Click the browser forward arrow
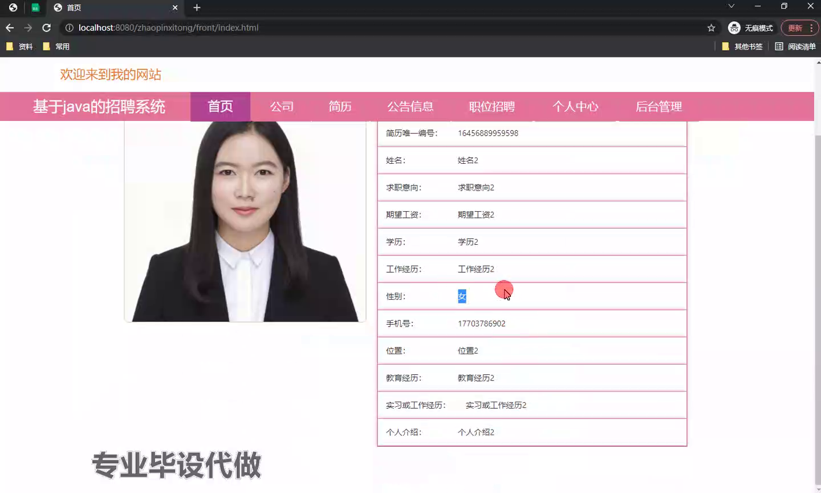The width and height of the screenshot is (821, 493). [x=28, y=27]
